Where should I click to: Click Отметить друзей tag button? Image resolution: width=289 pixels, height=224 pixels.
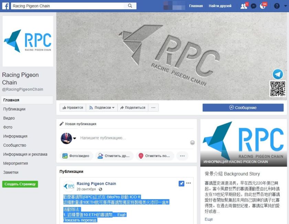tap(114, 156)
